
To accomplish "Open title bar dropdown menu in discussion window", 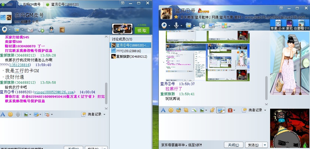I will pyautogui.click(x=123, y=3).
